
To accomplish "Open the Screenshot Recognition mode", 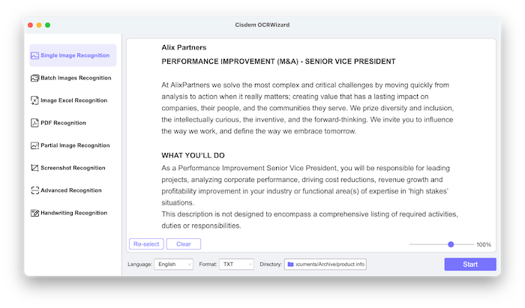I will (73, 168).
